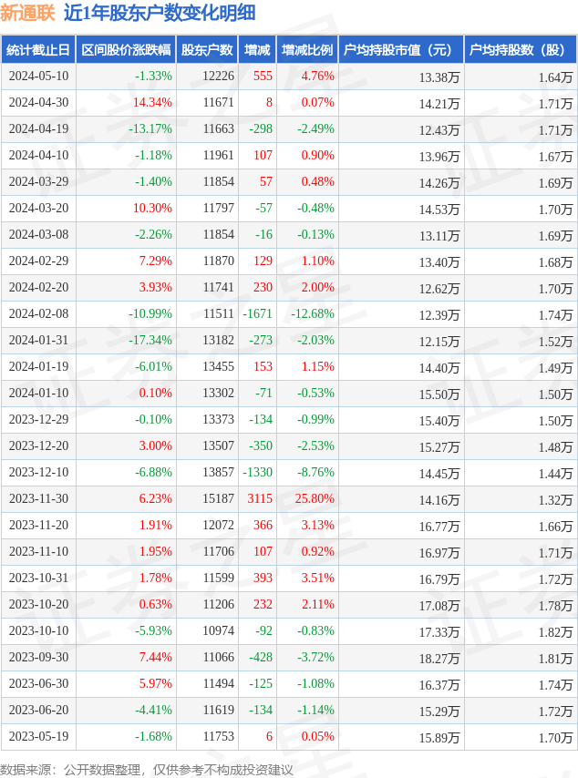Viewport: 578px width, 778px height.
Task: Select the 区间股价涨跌幅 column header
Action: (125, 50)
